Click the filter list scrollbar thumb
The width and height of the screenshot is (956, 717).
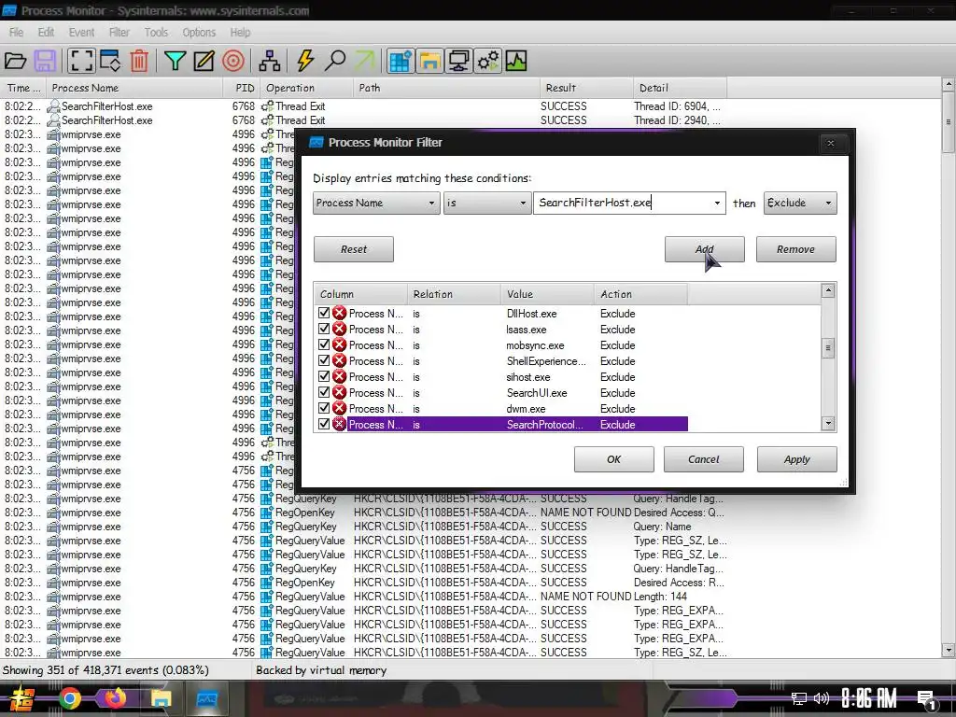[828, 348]
